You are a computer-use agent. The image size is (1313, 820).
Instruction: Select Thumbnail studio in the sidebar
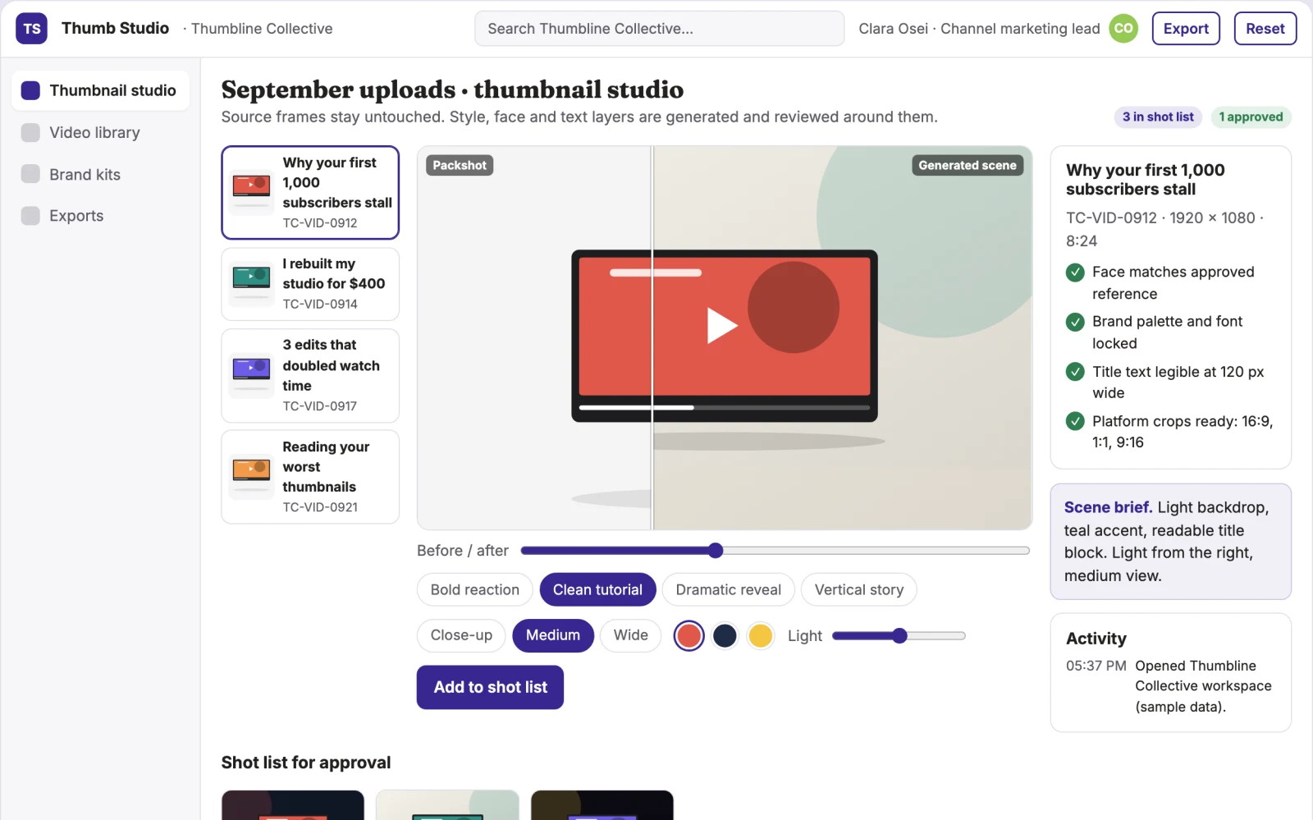pos(100,90)
